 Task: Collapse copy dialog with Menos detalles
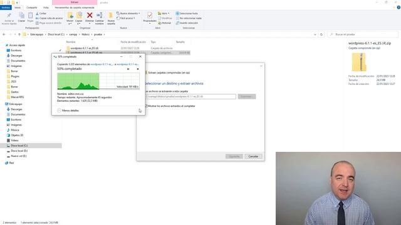coord(68,111)
